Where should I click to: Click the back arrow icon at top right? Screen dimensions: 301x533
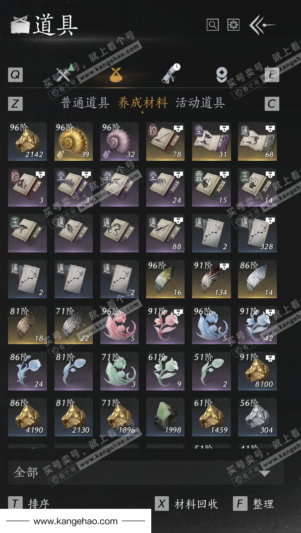coord(262,25)
